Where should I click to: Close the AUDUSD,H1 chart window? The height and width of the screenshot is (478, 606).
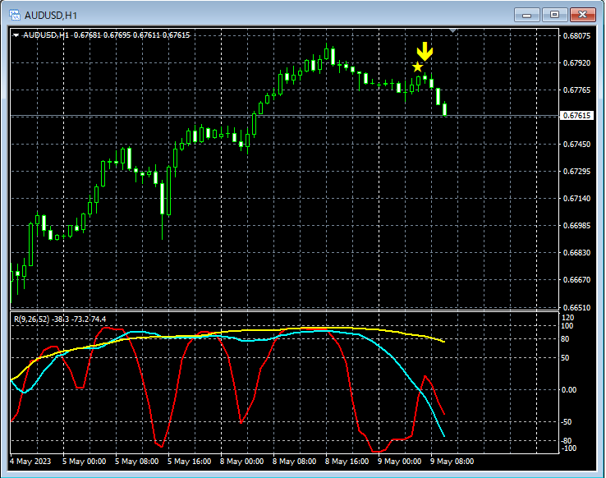tap(583, 15)
